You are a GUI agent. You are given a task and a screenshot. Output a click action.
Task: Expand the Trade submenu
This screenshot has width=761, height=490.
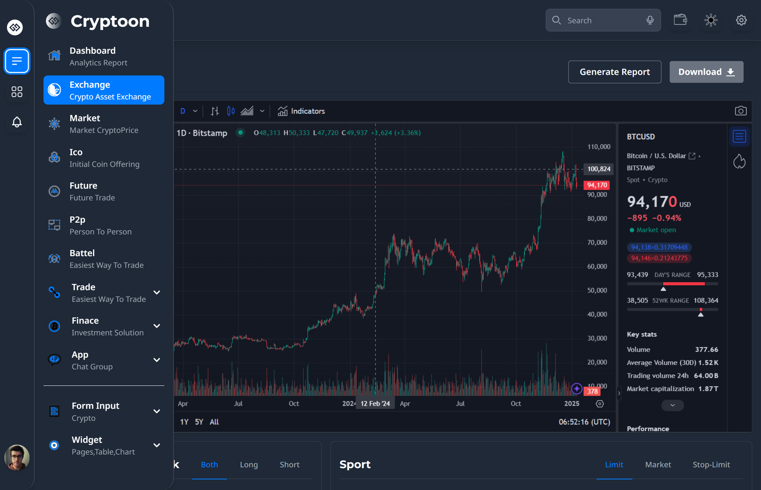(x=156, y=292)
